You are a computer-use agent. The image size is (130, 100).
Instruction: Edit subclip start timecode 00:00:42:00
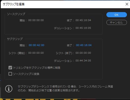click(x=36, y=45)
